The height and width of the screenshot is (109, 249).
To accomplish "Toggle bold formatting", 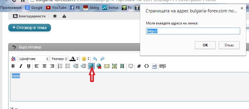I will click(x=13, y=66).
